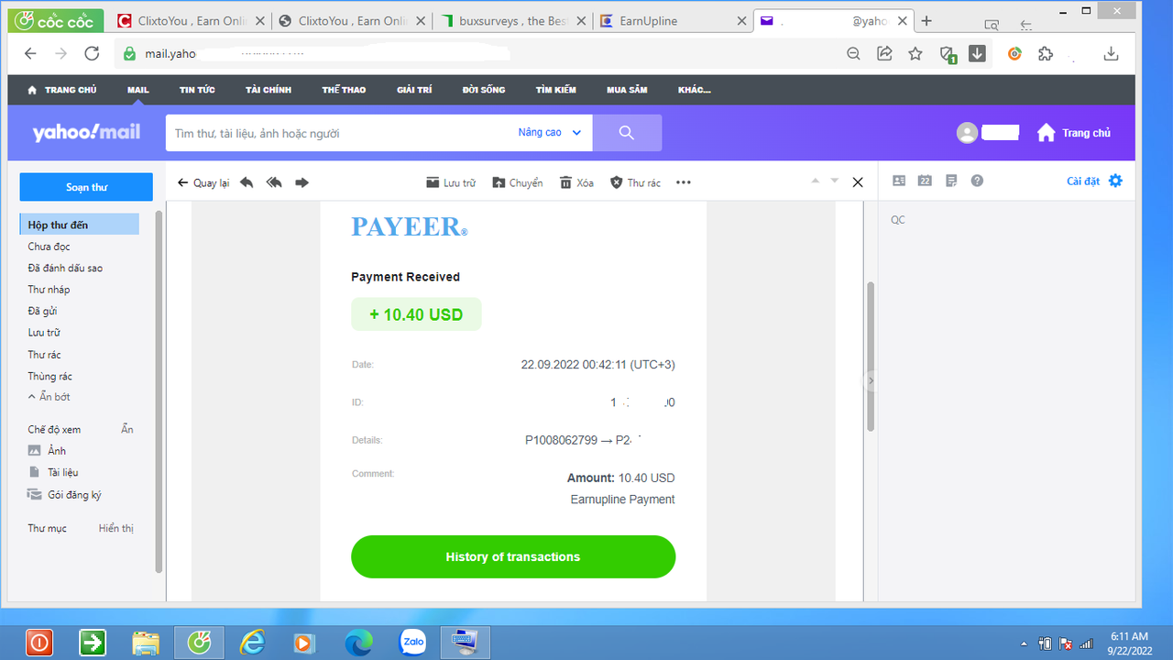
Task: Open the help question mark icon
Action: pyautogui.click(x=977, y=181)
